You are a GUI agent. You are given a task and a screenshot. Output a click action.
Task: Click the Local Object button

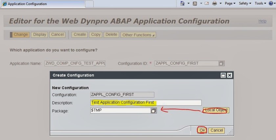click(x=216, y=110)
